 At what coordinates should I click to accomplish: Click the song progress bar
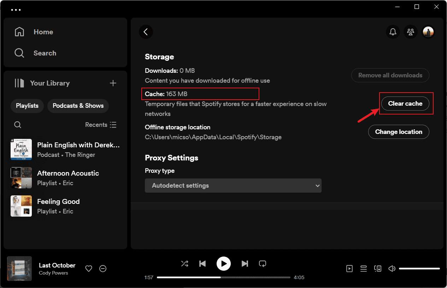(x=223, y=277)
